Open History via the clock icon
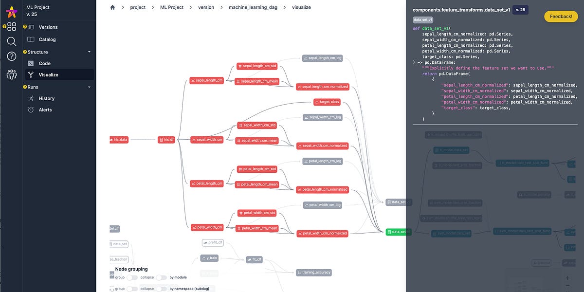The width and height of the screenshot is (584, 292). coord(31,98)
